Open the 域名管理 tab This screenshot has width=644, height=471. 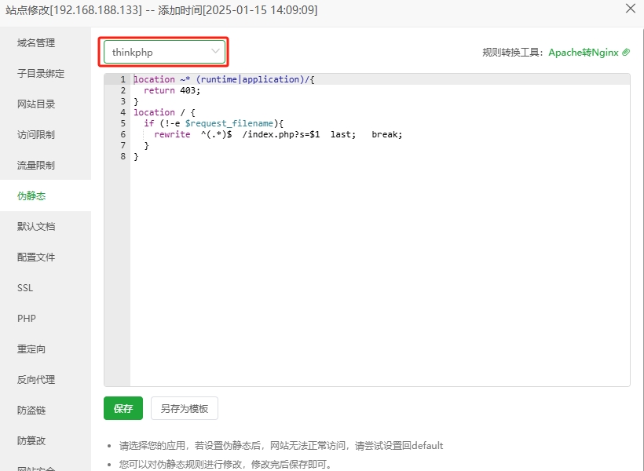(36, 43)
